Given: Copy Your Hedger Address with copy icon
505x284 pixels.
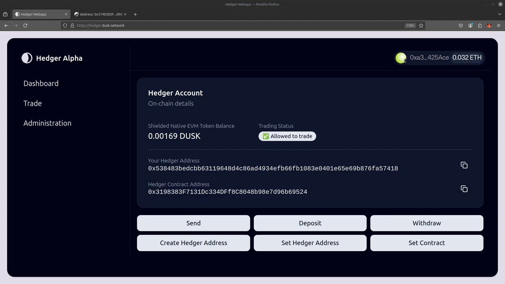Looking at the screenshot, I should pyautogui.click(x=464, y=165).
